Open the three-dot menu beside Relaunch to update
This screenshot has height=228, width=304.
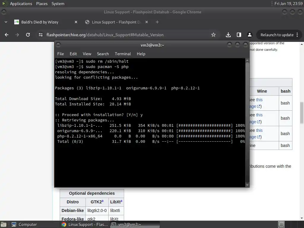(x=297, y=35)
